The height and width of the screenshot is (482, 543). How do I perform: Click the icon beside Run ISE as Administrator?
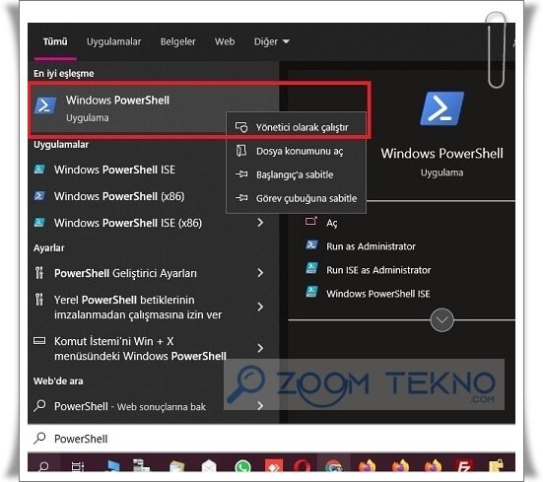click(x=311, y=268)
